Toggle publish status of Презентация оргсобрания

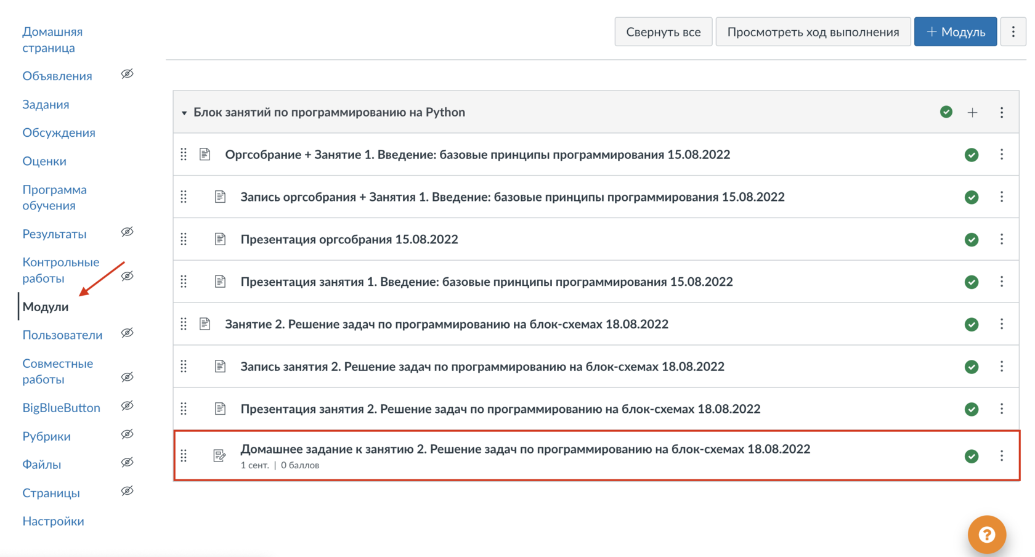[x=972, y=239]
